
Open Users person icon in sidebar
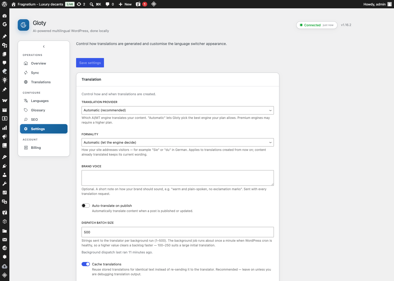pyautogui.click(x=4, y=175)
